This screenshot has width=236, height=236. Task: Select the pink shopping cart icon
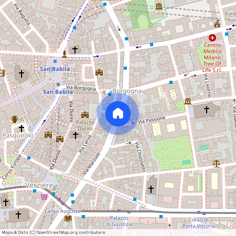(45, 197)
